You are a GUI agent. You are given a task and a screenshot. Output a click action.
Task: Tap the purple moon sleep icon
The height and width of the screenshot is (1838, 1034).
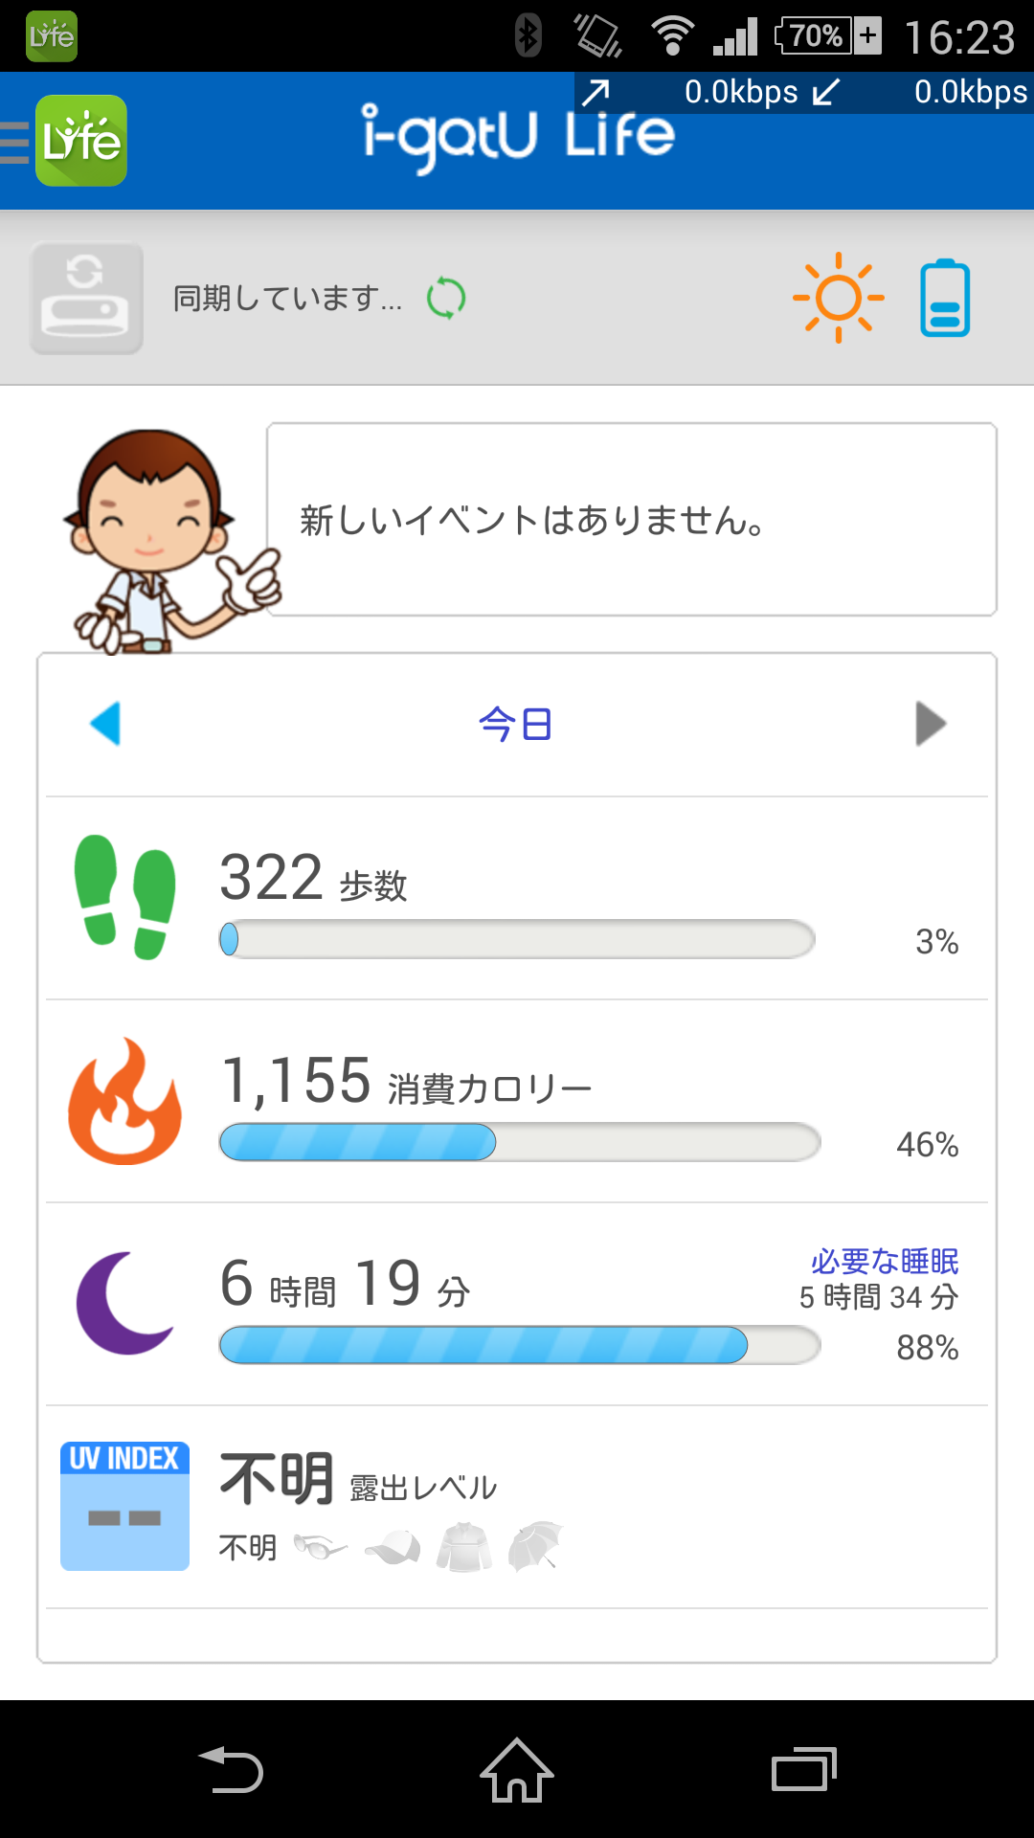click(x=124, y=1303)
